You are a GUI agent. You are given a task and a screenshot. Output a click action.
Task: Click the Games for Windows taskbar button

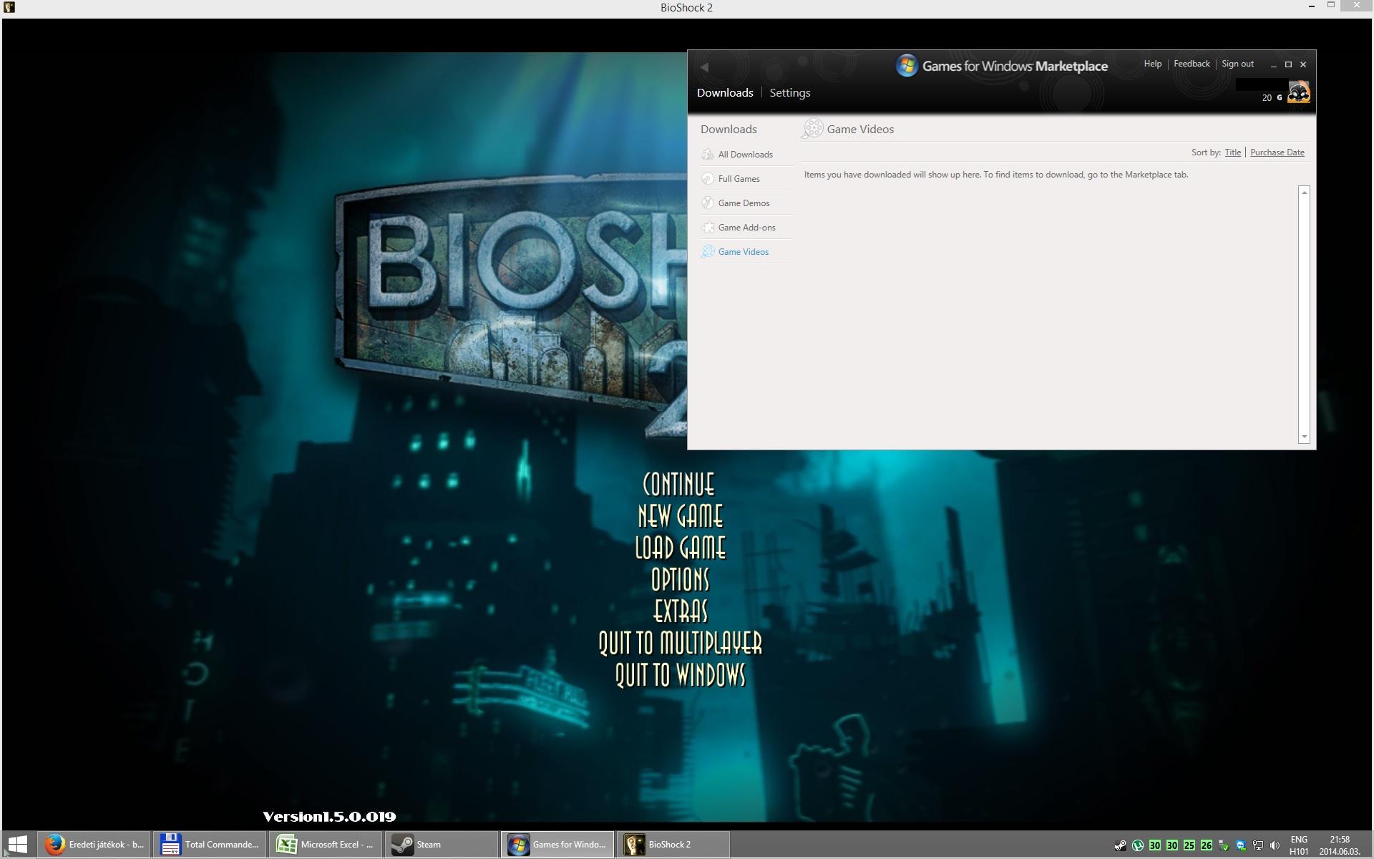(557, 845)
